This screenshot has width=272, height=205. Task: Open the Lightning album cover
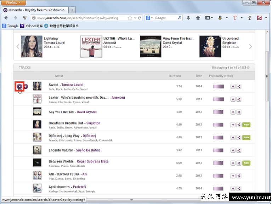pos(32,46)
